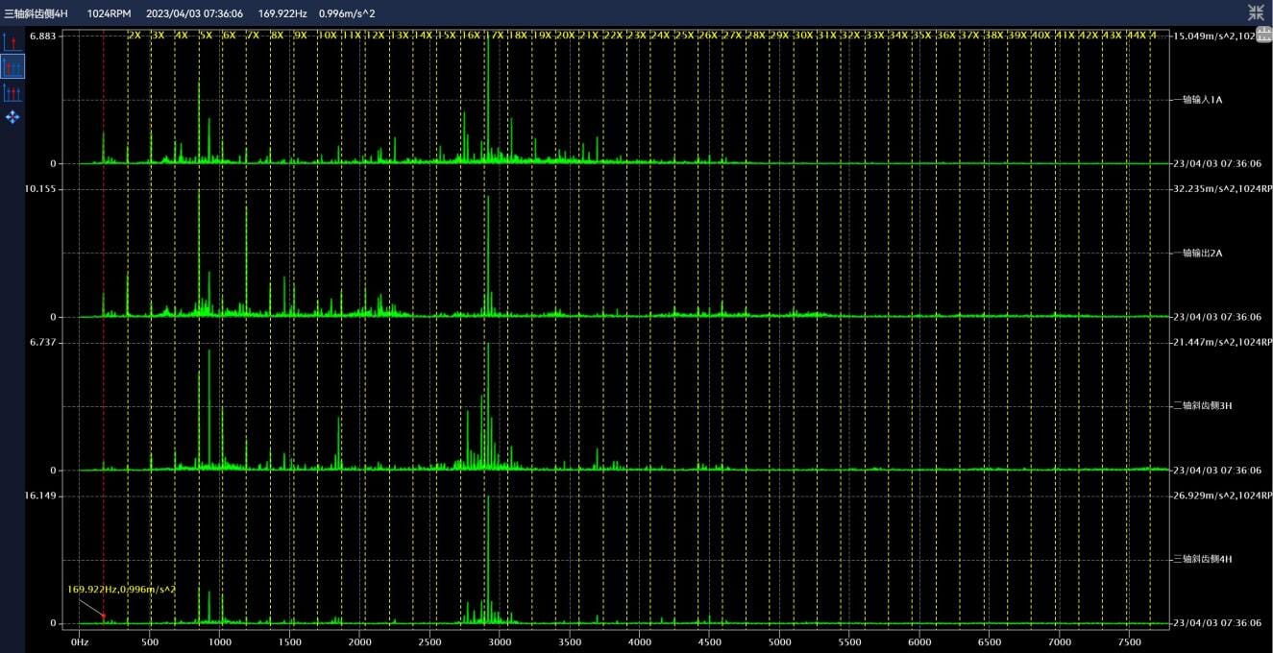Click the exit full-screen arrows icon
The height and width of the screenshot is (653, 1273).
[1256, 12]
